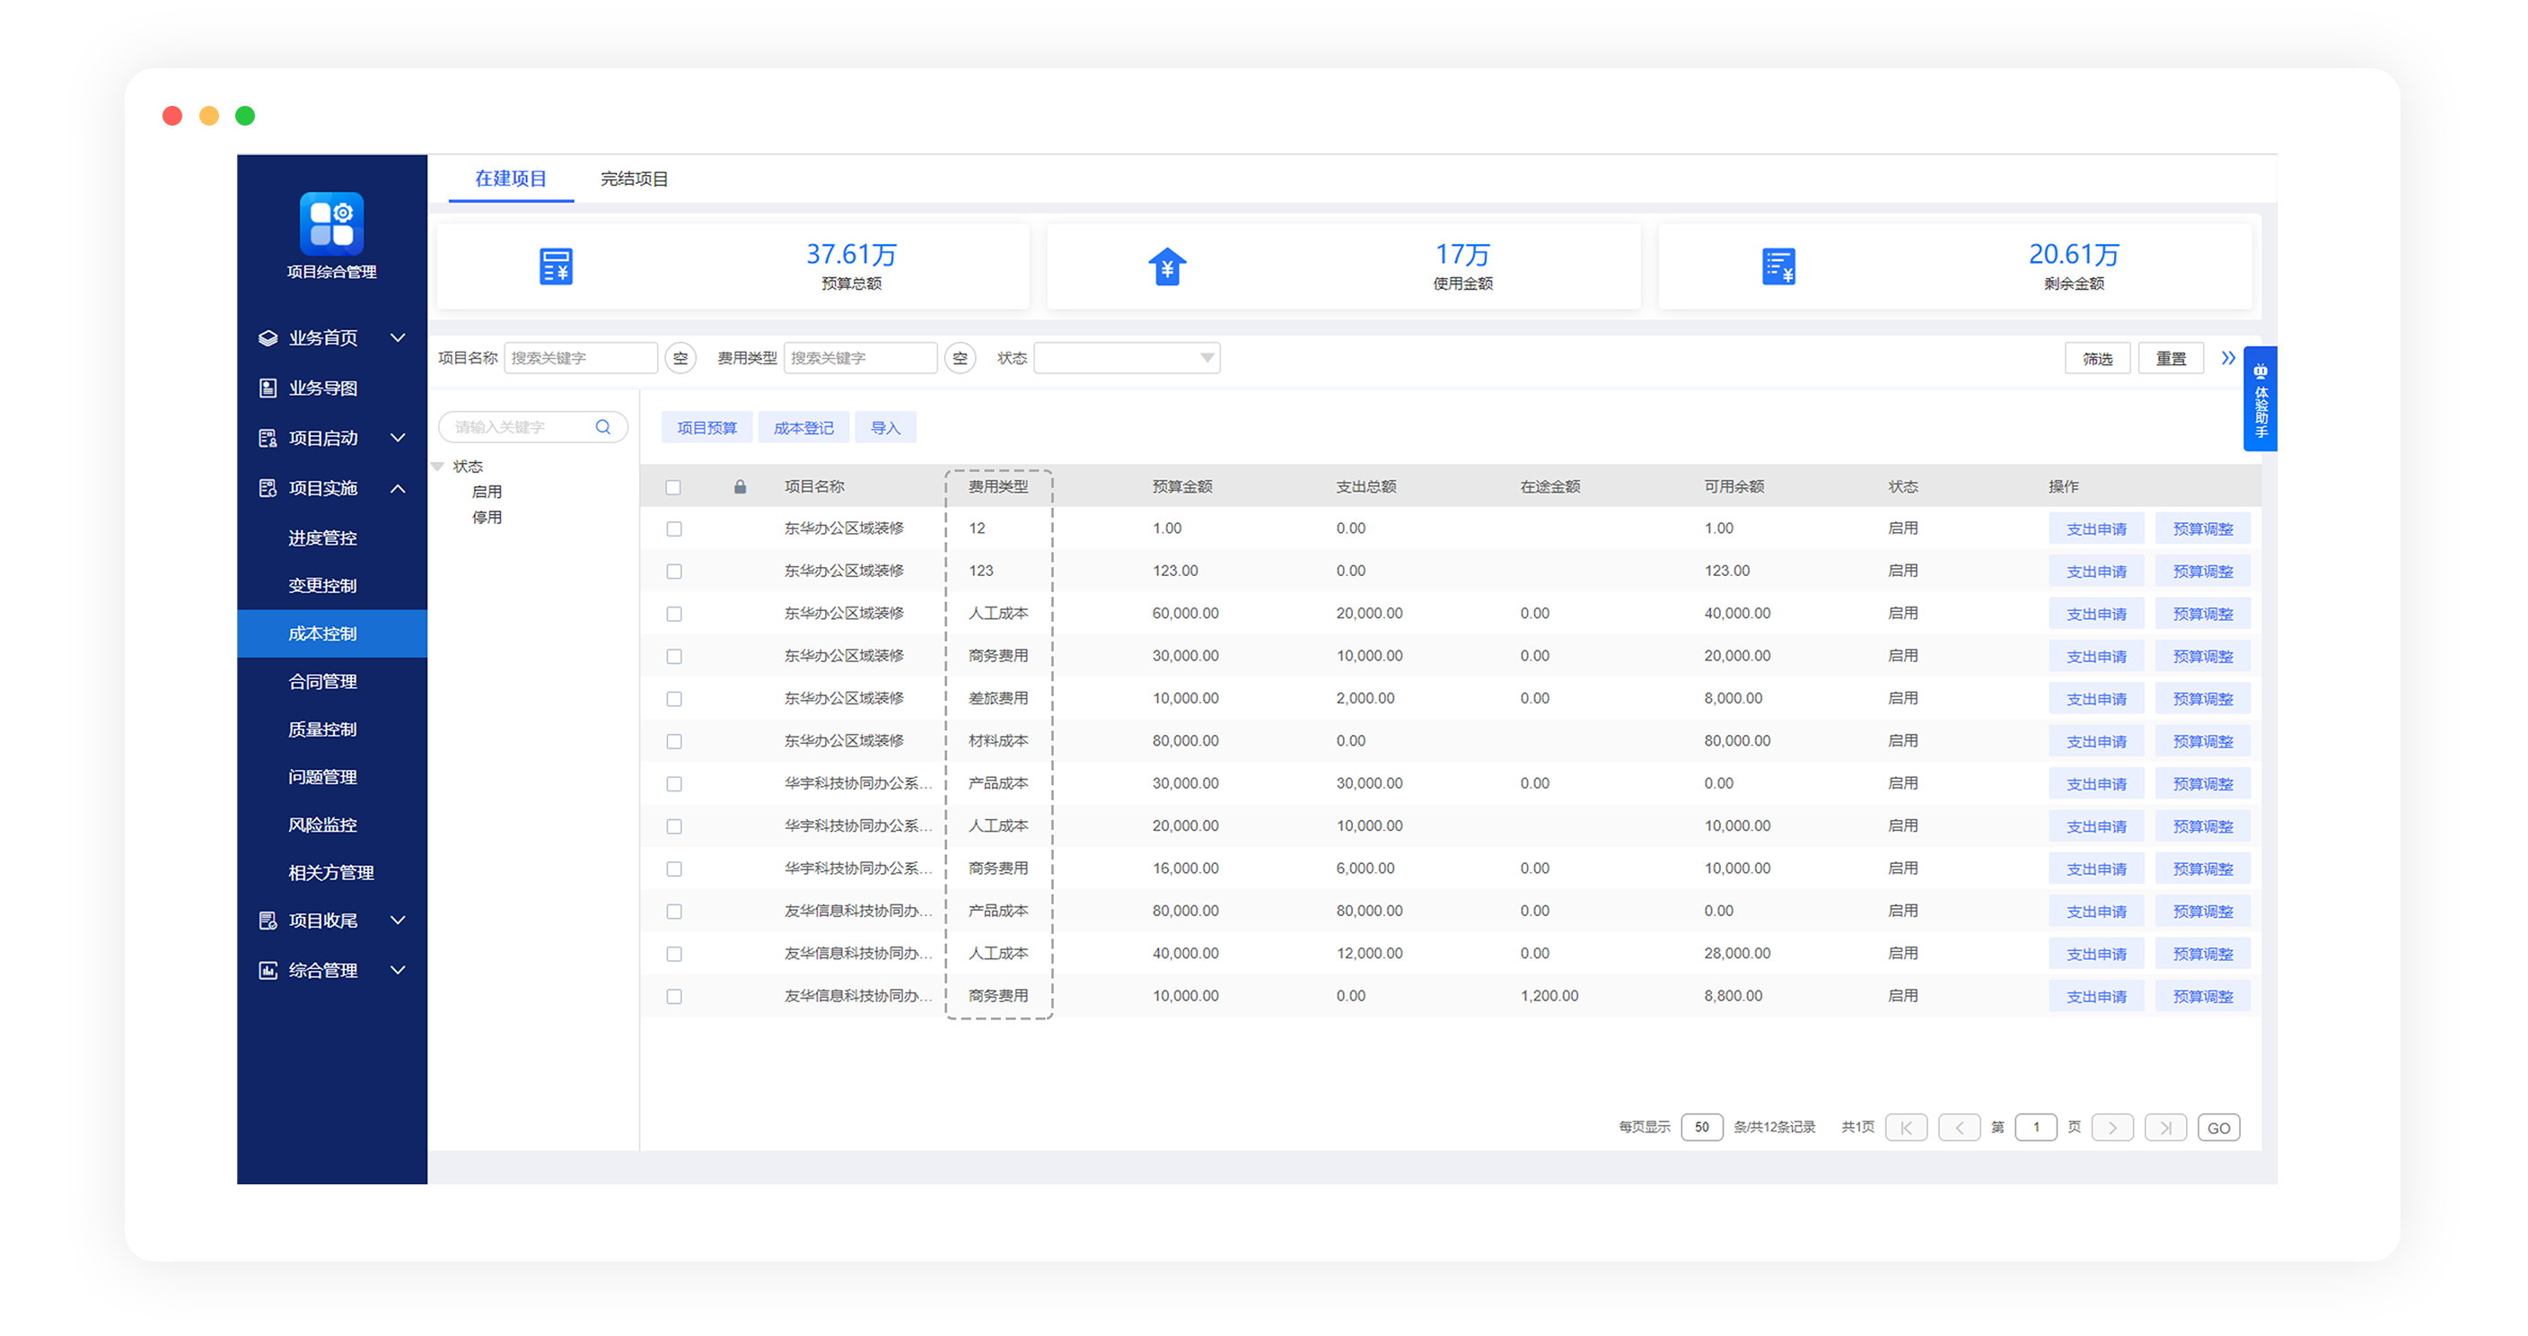Toggle the select-all header checkbox

coord(673,487)
